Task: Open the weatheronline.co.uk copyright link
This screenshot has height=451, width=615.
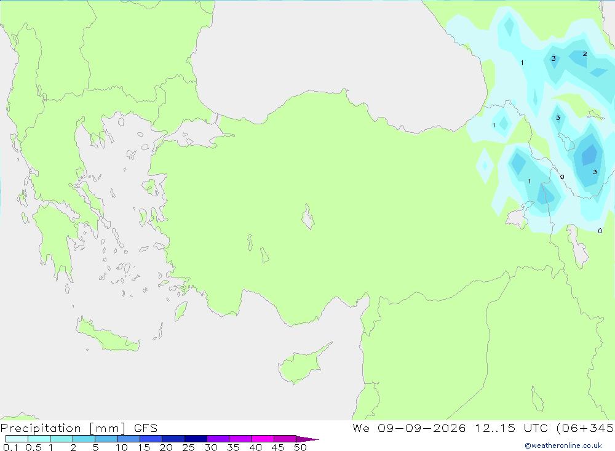Action: coord(563,445)
